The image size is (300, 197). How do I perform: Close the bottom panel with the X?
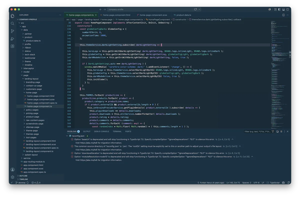[x=287, y=131]
